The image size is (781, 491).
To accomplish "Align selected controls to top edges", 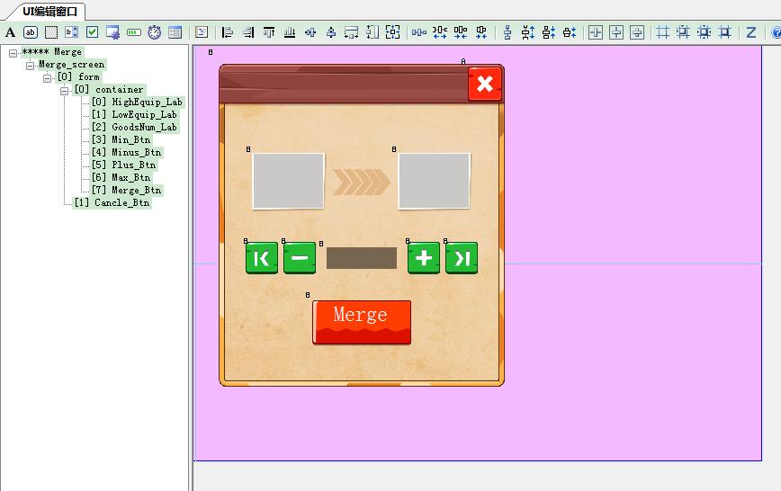I will tap(269, 32).
